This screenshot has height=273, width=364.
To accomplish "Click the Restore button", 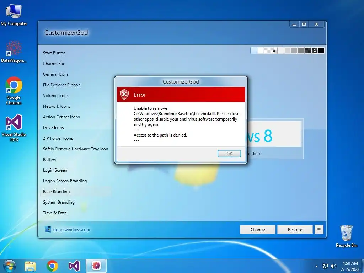I will click(295, 230).
